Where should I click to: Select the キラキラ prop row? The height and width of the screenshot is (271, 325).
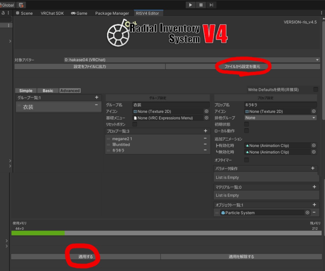point(157,150)
